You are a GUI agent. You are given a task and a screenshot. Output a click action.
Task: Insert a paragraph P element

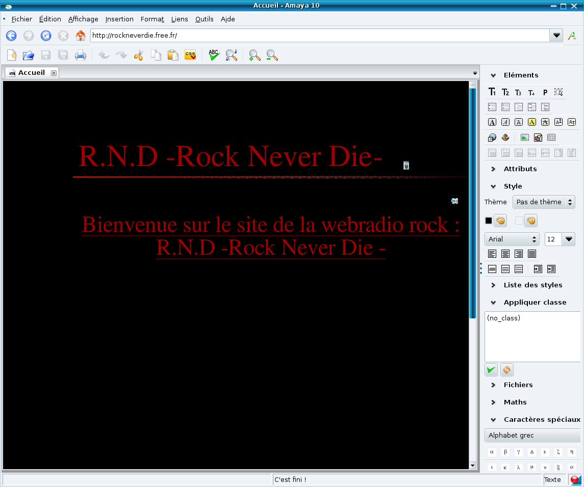point(545,92)
